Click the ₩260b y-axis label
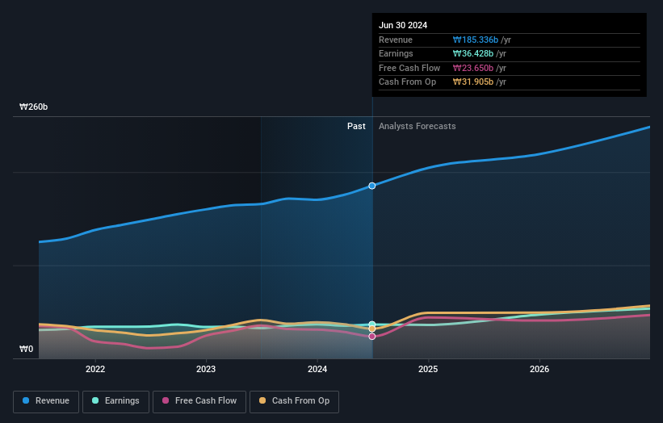 tap(33, 107)
